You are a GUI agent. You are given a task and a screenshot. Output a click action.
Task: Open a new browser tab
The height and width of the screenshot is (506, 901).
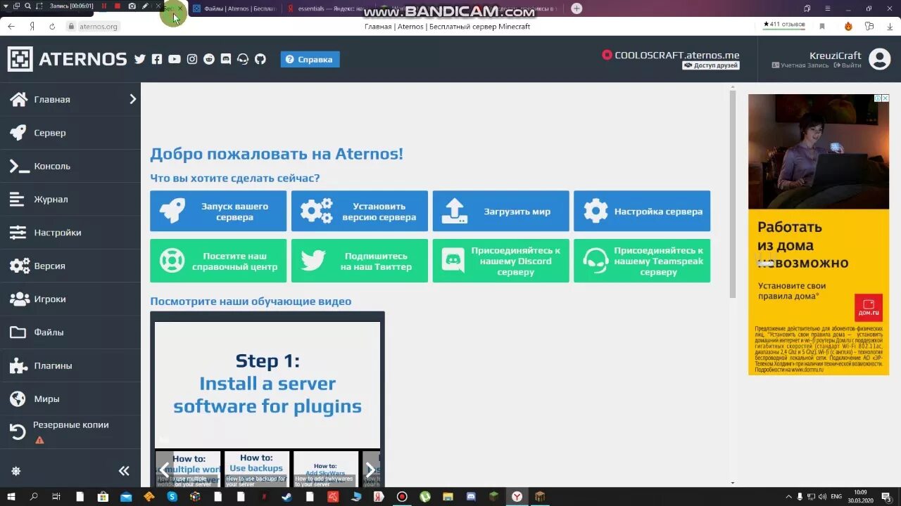576,8
